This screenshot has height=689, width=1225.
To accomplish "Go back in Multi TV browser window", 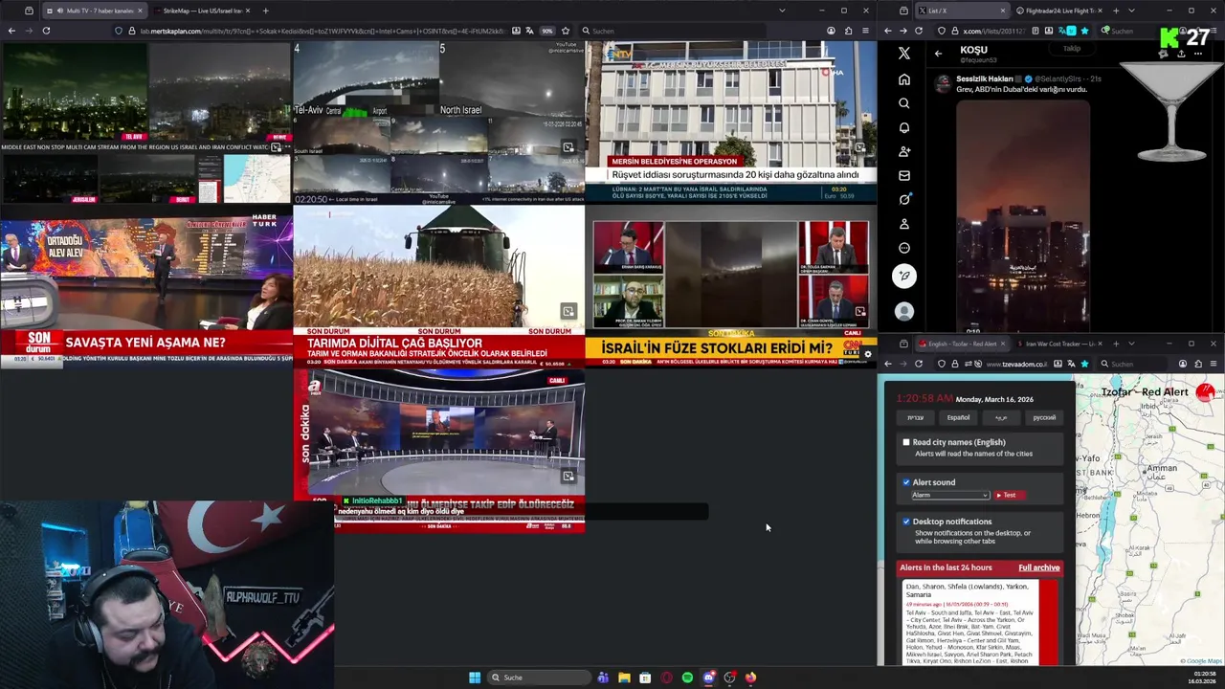I will click(11, 31).
